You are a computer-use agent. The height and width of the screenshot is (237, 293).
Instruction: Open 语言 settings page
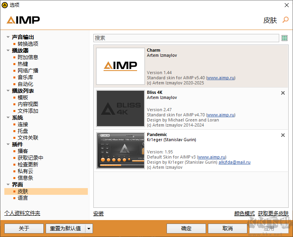[x=23, y=198]
